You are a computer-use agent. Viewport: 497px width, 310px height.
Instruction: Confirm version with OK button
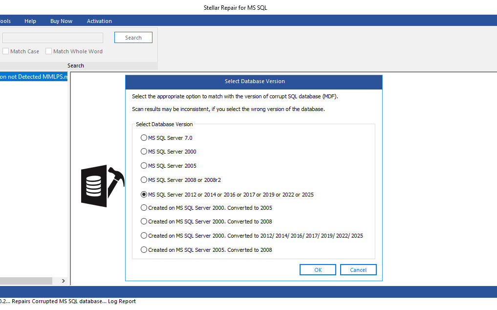[318, 270]
